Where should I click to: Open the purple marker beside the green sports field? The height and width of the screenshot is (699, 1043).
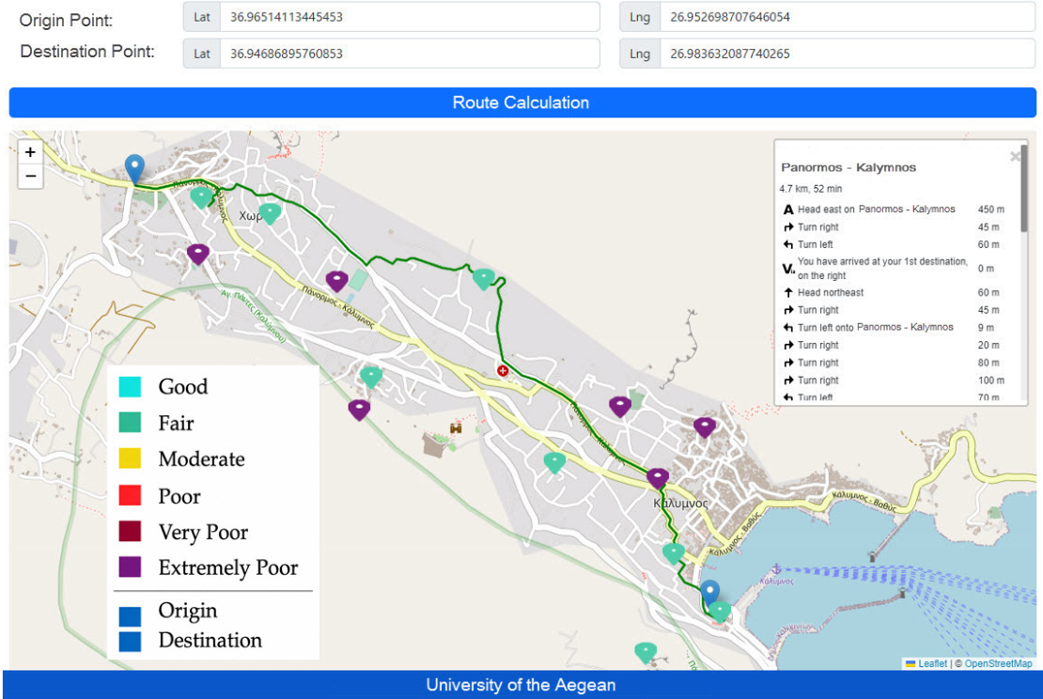click(336, 281)
